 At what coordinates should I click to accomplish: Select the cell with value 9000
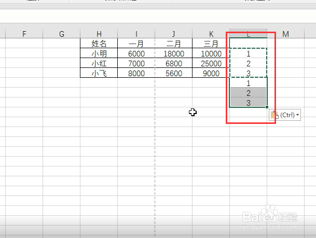pyautogui.click(x=211, y=73)
